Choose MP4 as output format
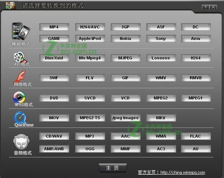224x178 pixels. tap(54, 27)
